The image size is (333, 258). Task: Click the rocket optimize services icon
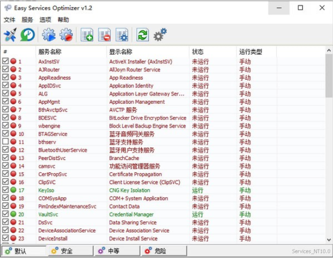(x=10, y=35)
